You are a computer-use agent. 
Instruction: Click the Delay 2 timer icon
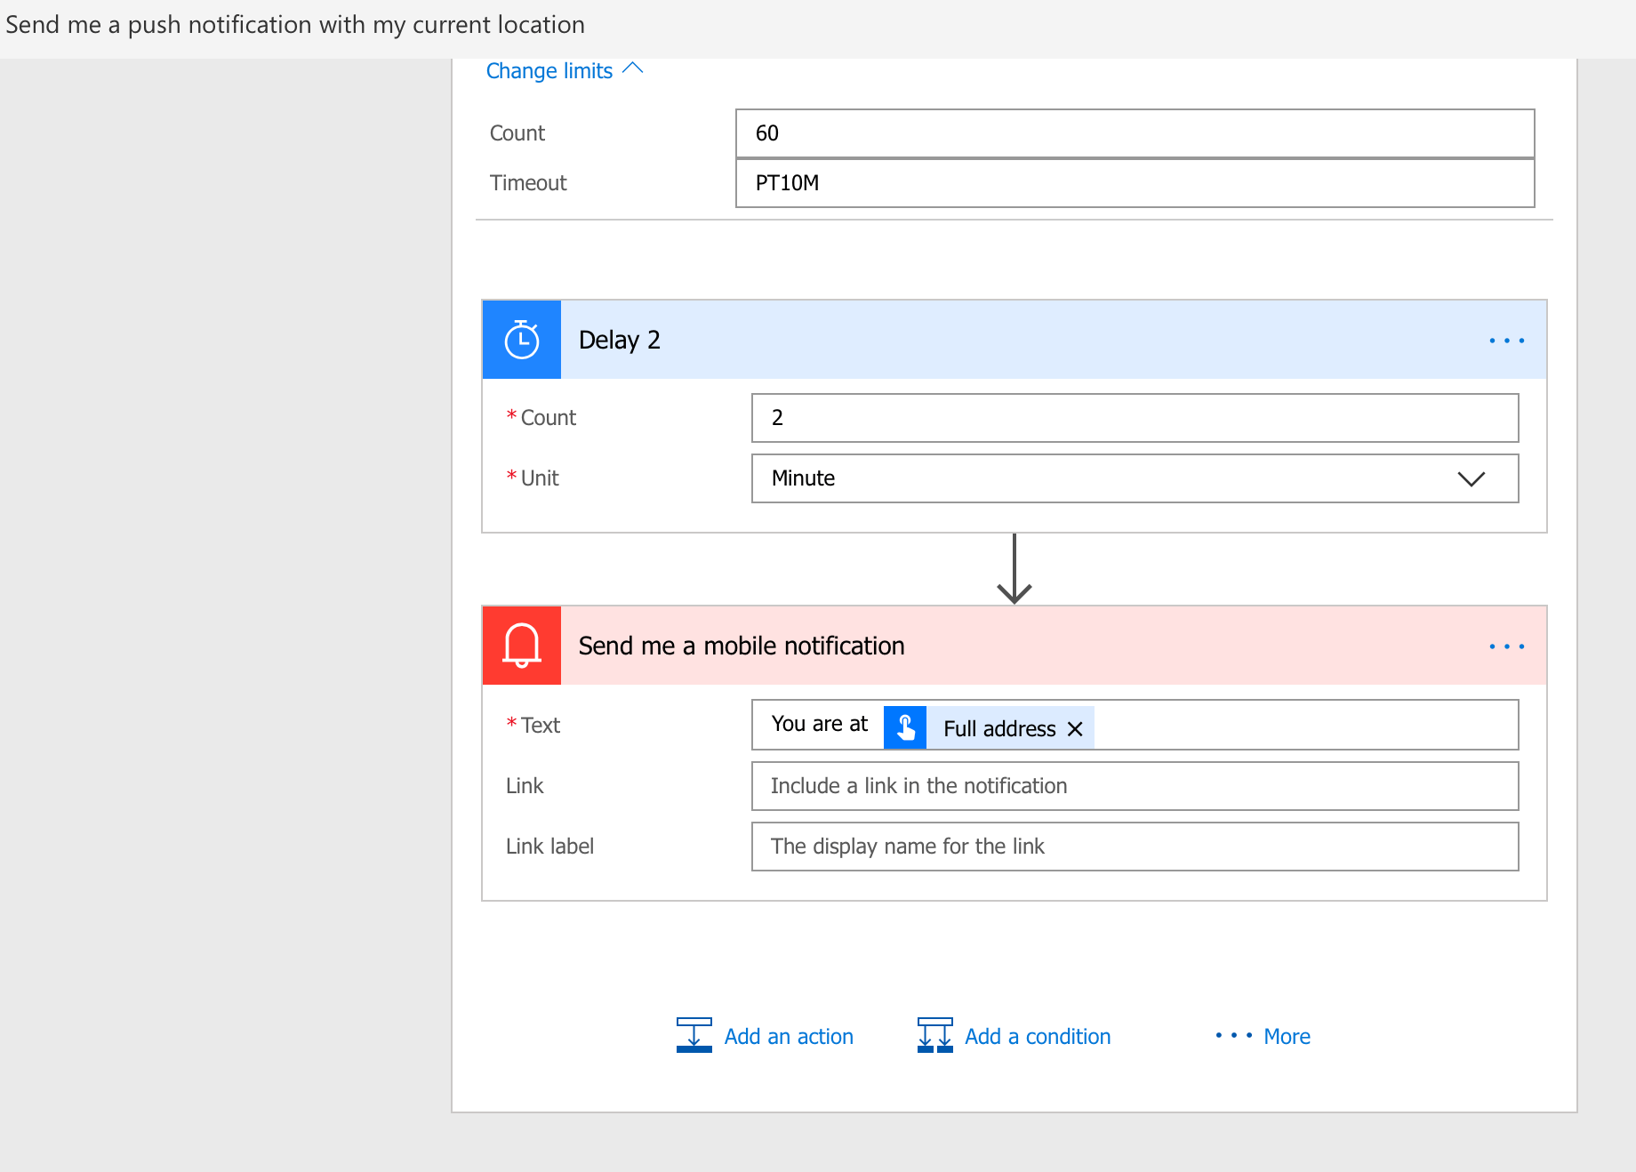522,340
